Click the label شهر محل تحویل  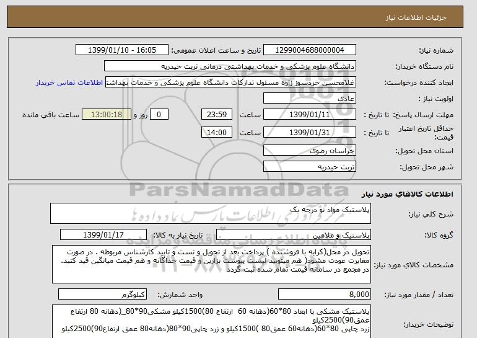tap(426, 167)
